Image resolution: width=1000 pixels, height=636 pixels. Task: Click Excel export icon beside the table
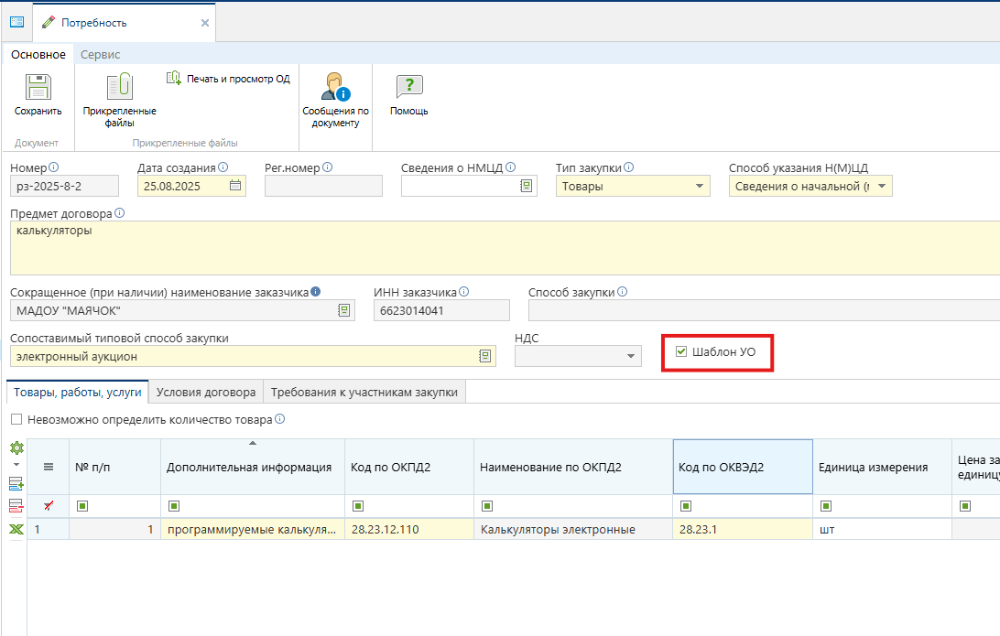[16, 529]
